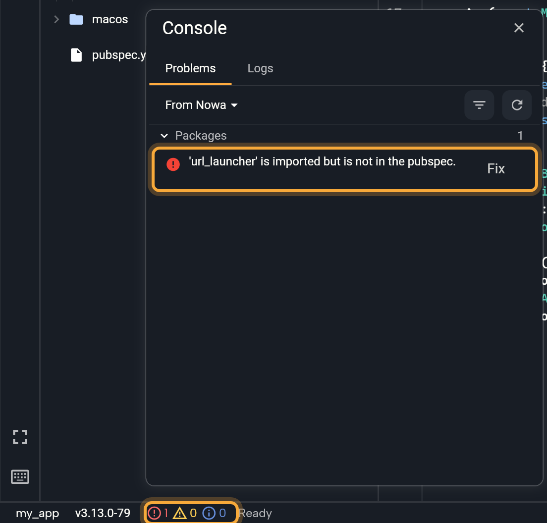Open the keyboard shortcuts icon
The image size is (547, 523).
point(20,476)
